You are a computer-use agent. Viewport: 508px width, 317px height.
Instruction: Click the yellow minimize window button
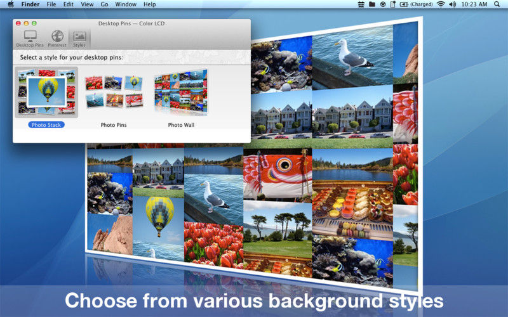(x=26, y=23)
